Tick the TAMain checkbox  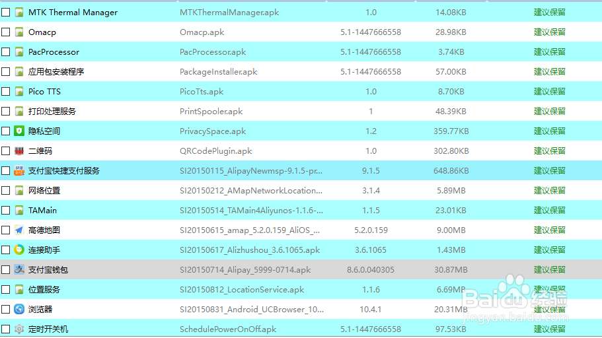[x=6, y=211]
